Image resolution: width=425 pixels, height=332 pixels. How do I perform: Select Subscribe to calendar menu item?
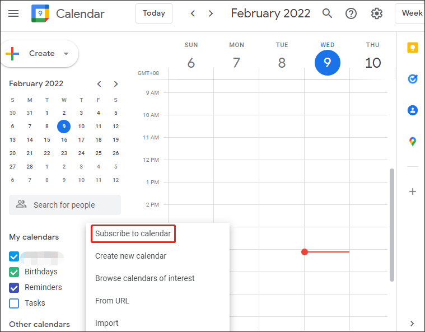coord(133,233)
